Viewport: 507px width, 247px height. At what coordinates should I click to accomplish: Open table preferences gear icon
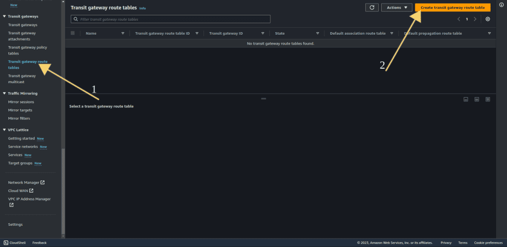pos(488,19)
